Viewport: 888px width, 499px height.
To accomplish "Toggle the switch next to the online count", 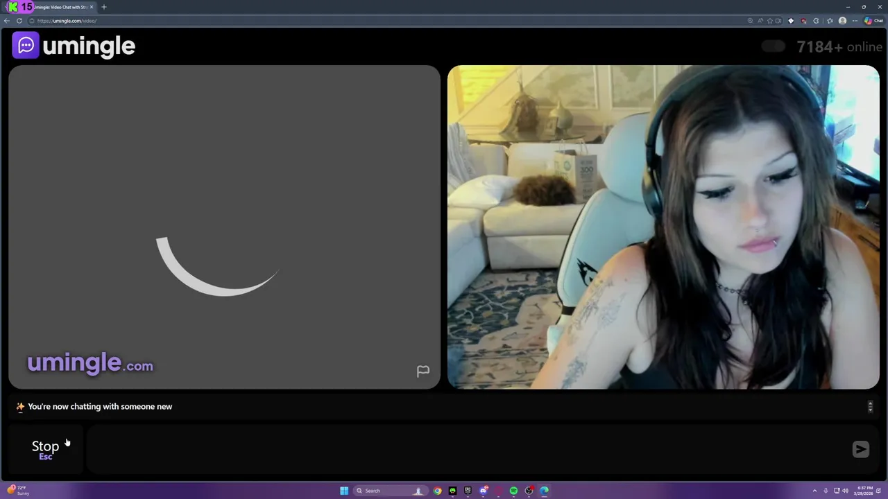I will (x=774, y=46).
